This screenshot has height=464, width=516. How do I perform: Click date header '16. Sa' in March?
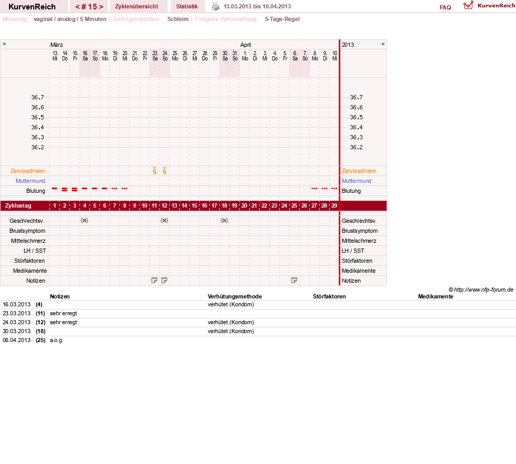coord(85,56)
